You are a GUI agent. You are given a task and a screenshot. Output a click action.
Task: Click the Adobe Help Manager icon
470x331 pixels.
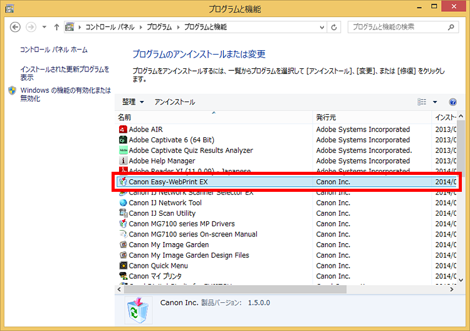point(123,161)
